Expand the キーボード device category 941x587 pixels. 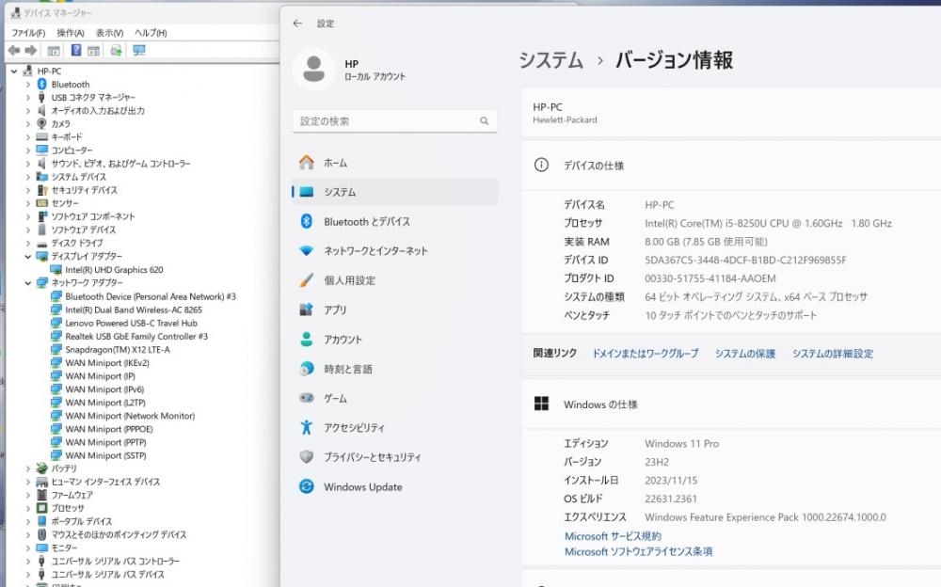coord(27,136)
